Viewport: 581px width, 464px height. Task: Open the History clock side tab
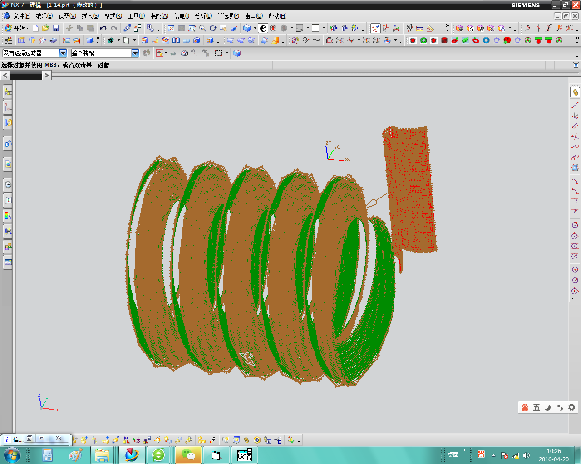pos(8,184)
